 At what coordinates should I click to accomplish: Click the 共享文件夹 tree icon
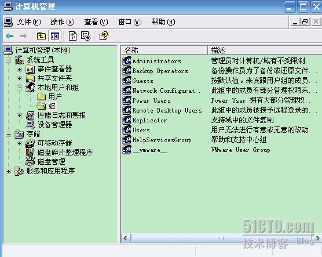[x=30, y=78]
